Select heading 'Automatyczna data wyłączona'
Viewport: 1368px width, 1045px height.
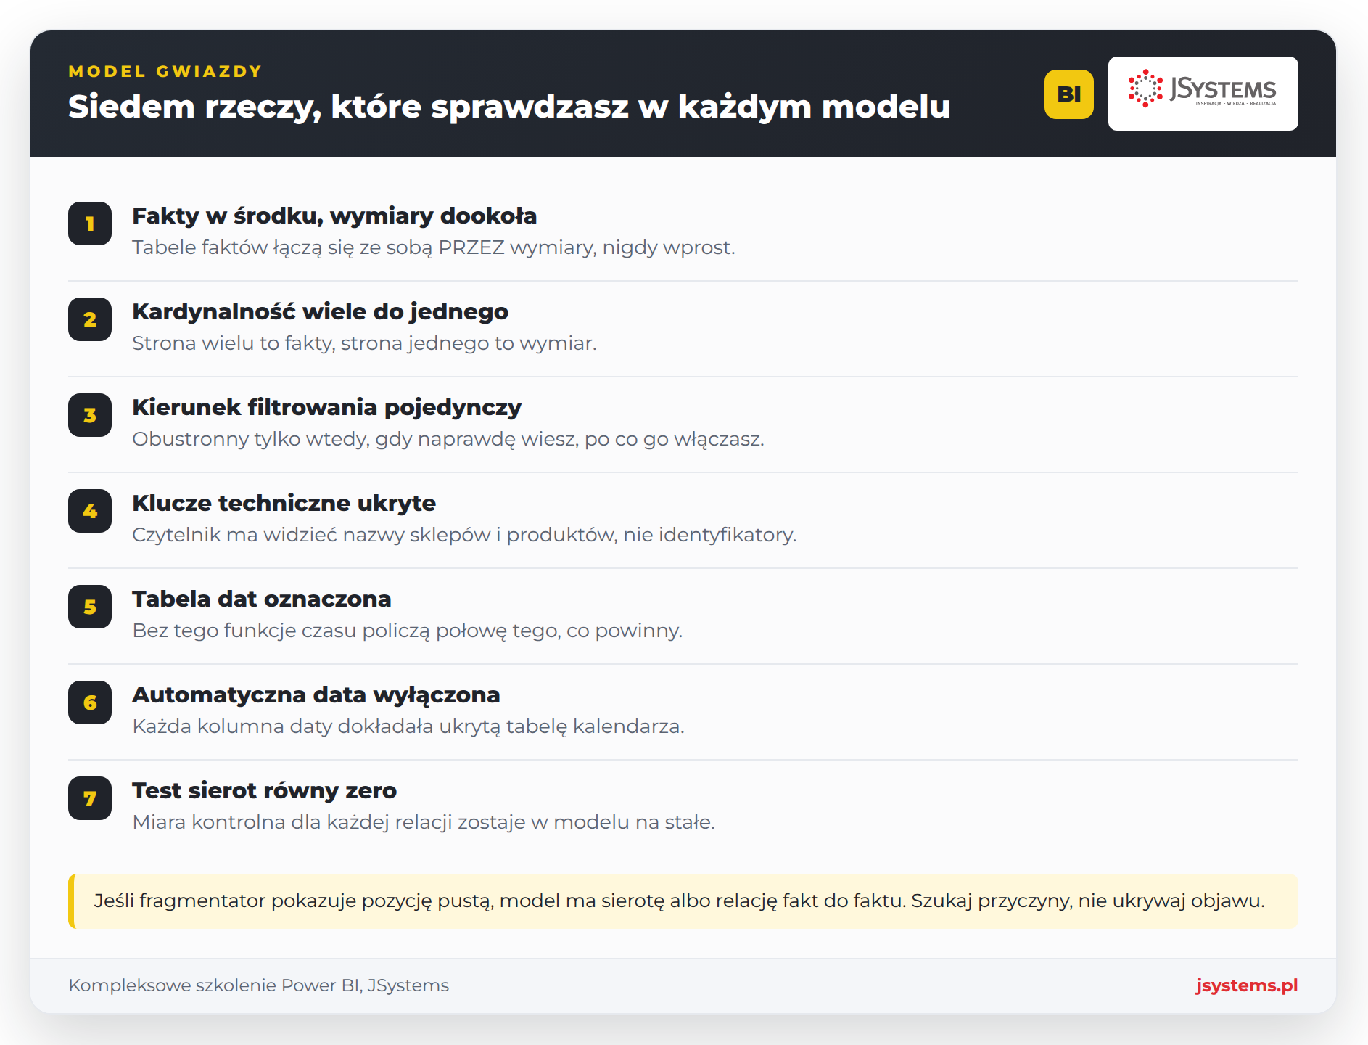[x=316, y=694]
